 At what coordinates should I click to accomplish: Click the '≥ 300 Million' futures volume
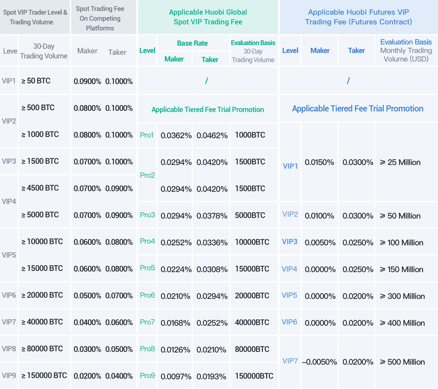[x=402, y=296]
